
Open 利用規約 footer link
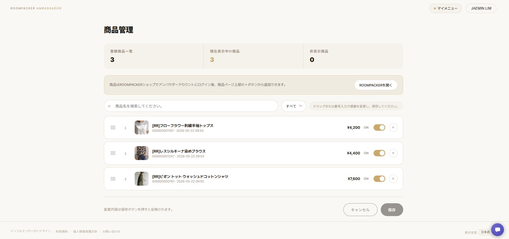click(x=62, y=232)
